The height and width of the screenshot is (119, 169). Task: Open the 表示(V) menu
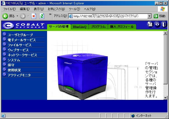(x=39, y=9)
